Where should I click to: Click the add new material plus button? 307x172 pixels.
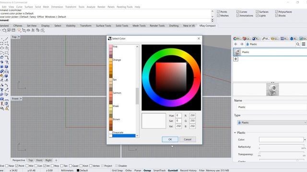click(236, 59)
